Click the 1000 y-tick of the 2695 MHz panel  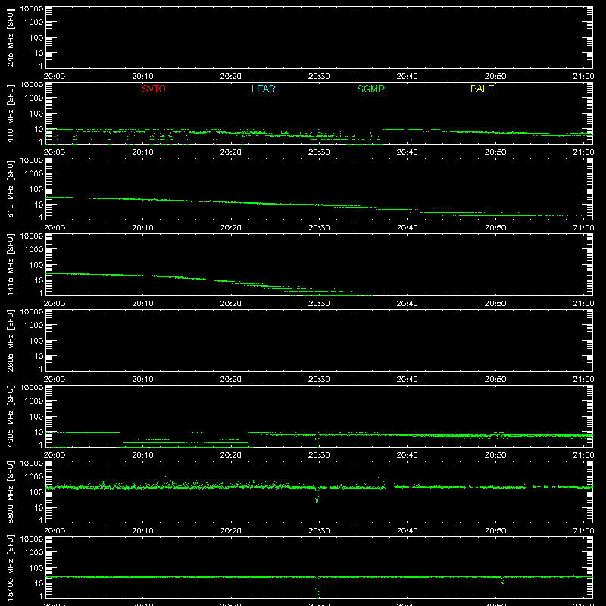click(34, 326)
